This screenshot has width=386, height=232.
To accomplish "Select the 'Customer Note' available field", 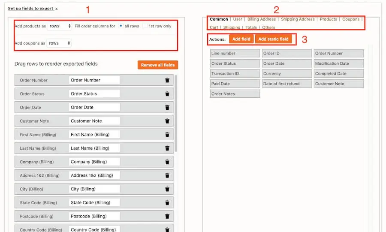I will point(339,84).
